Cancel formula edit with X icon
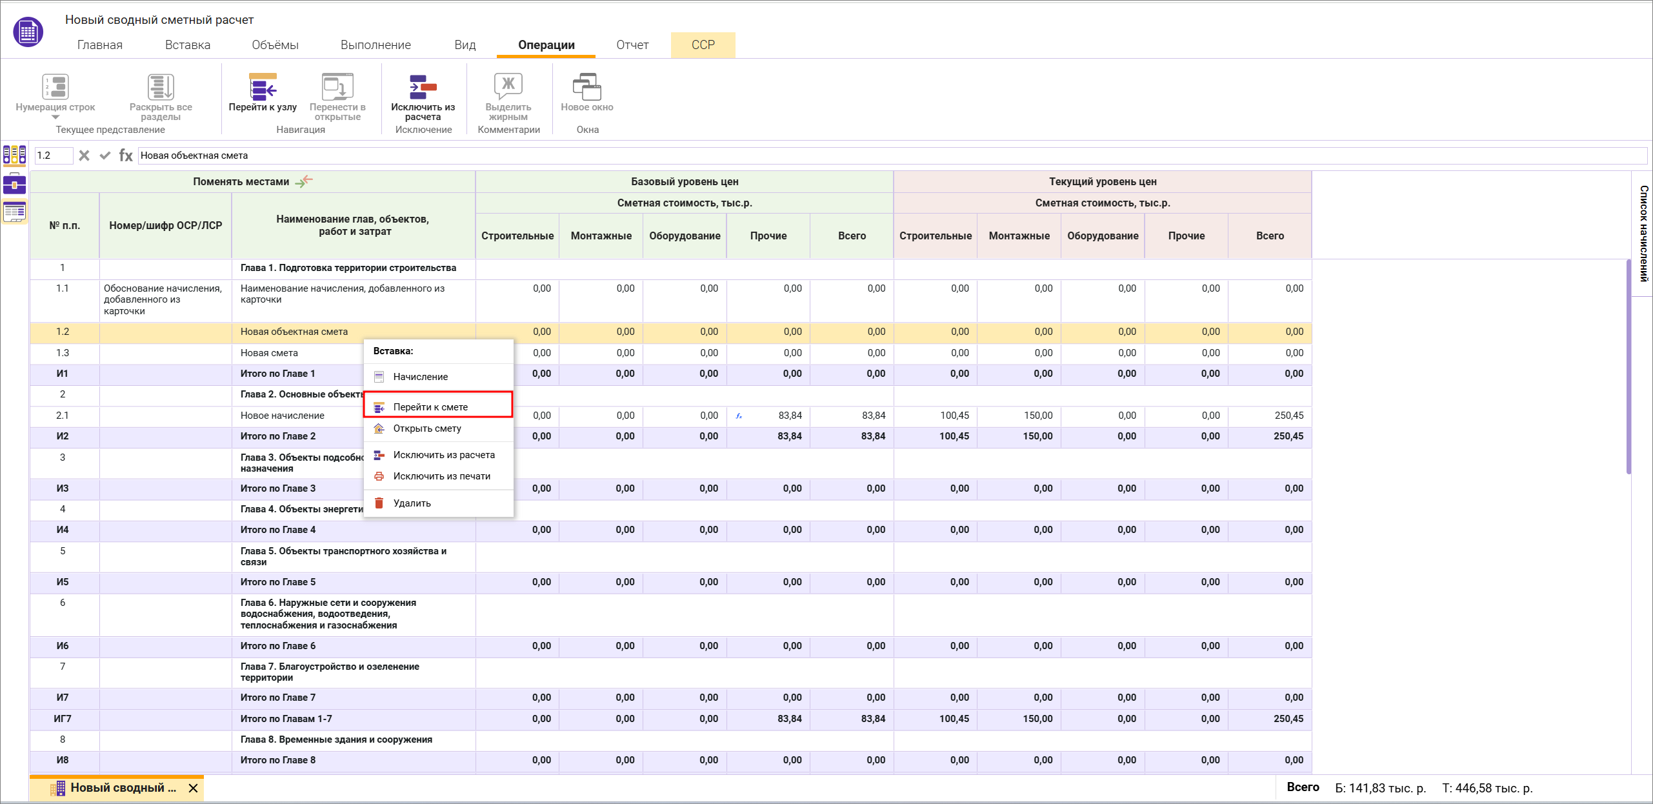Viewport: 1653px width, 804px height. coord(84,156)
